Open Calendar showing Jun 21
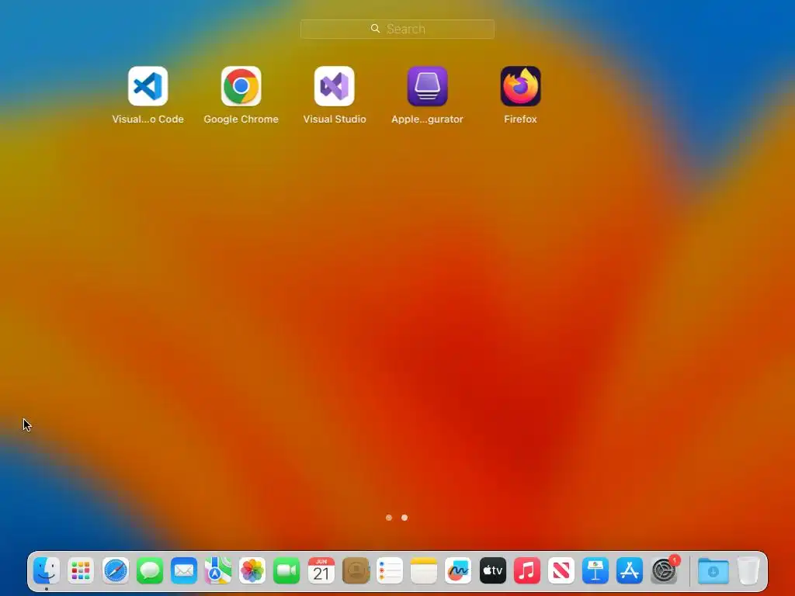Screen dimensions: 795x596 click(x=321, y=570)
